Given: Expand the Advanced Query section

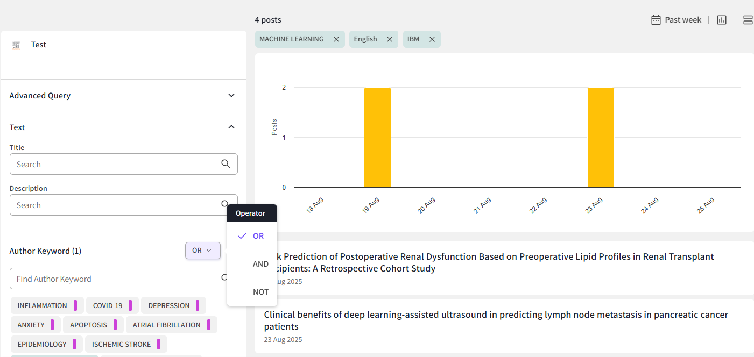Looking at the screenshot, I should [231, 96].
